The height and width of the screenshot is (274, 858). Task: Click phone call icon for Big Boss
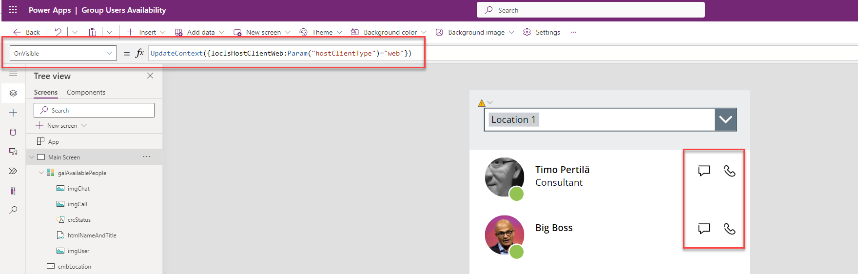(x=729, y=229)
